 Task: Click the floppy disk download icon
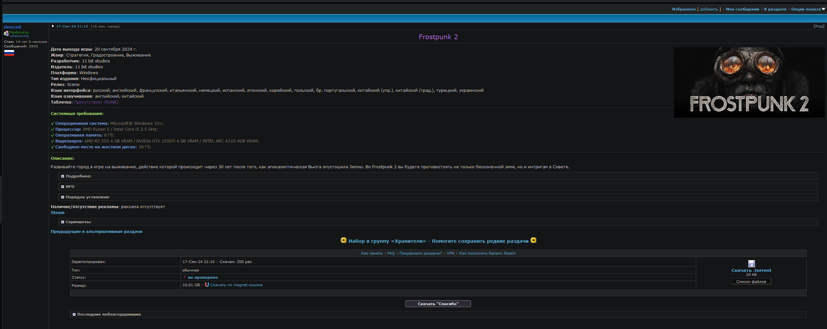(751, 263)
